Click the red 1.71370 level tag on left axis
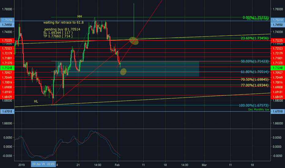285x168 pixels. coord(7,63)
